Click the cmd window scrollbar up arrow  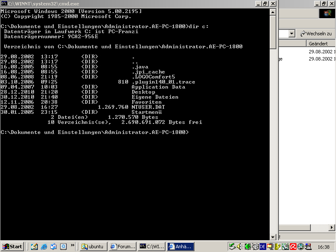(273, 12)
